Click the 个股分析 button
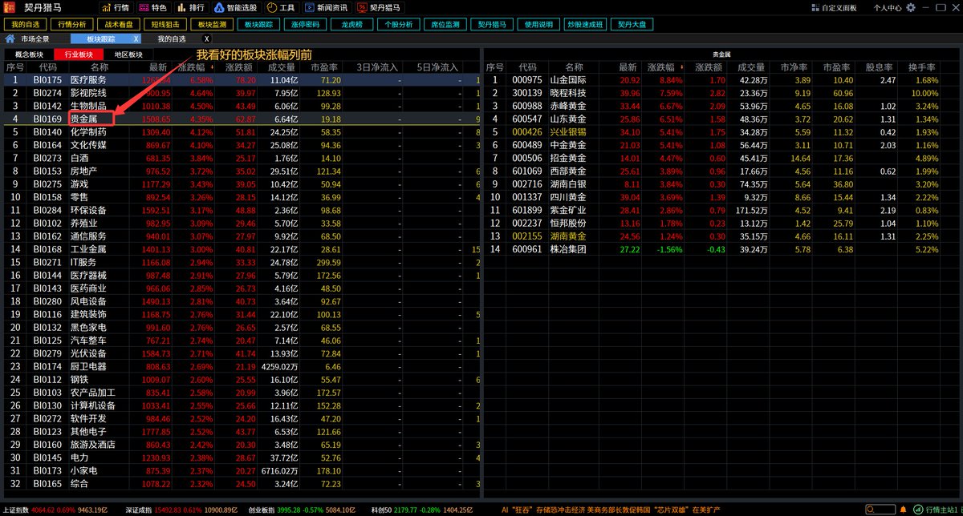This screenshot has height=516, width=963. [x=399, y=24]
